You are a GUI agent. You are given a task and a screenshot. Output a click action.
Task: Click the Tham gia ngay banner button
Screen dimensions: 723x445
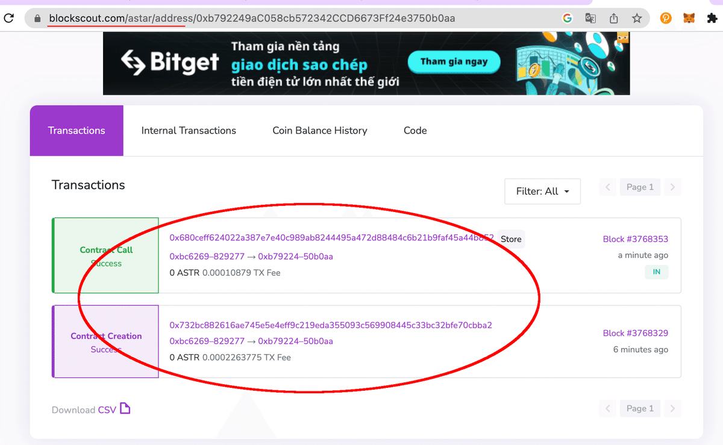(x=454, y=61)
